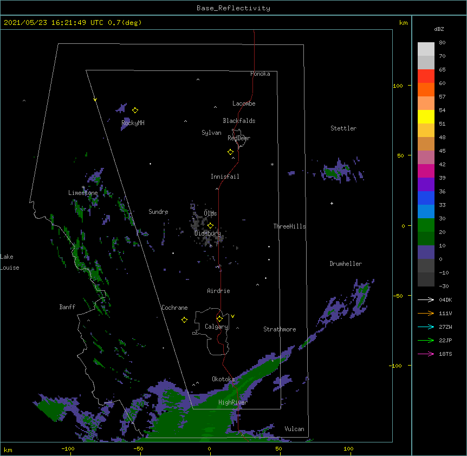This screenshot has height=456, width=467.
Task: Click the Calgary city label
Action: (217, 327)
